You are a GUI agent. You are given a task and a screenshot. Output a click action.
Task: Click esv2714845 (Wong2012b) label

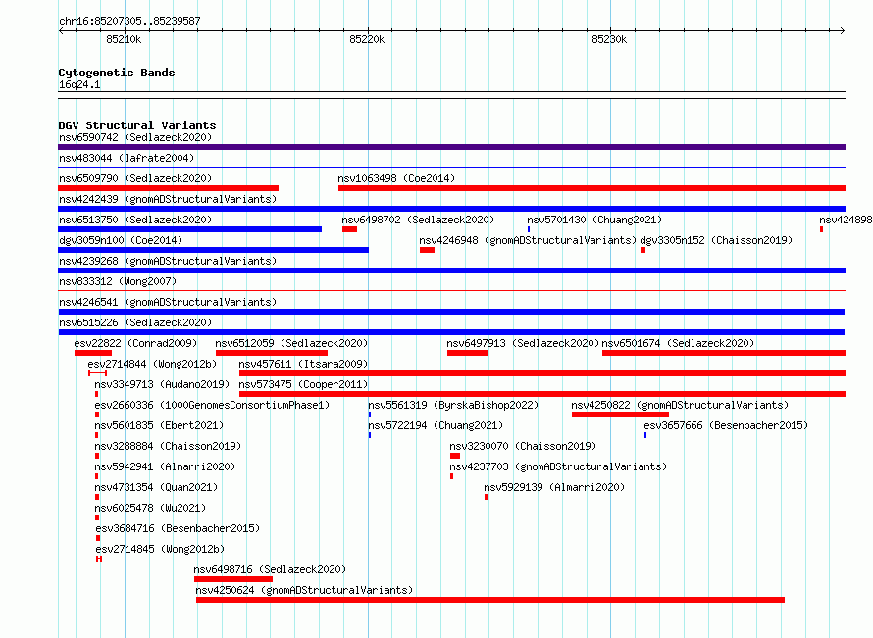160,549
